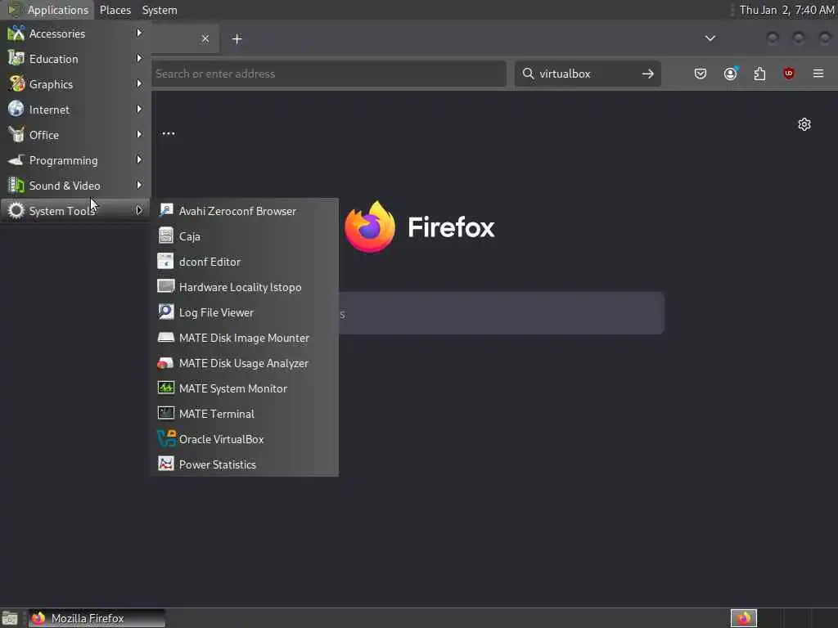838x628 pixels.
Task: Click the MATE Disk Image Mounter icon
Action: point(165,337)
